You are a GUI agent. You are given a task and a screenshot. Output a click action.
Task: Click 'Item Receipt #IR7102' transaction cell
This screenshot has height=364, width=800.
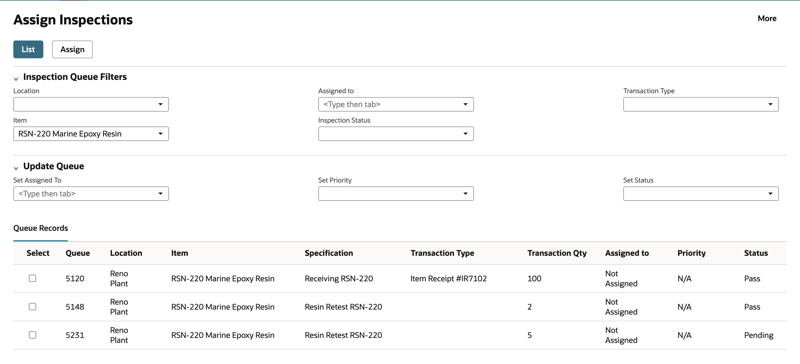click(448, 279)
